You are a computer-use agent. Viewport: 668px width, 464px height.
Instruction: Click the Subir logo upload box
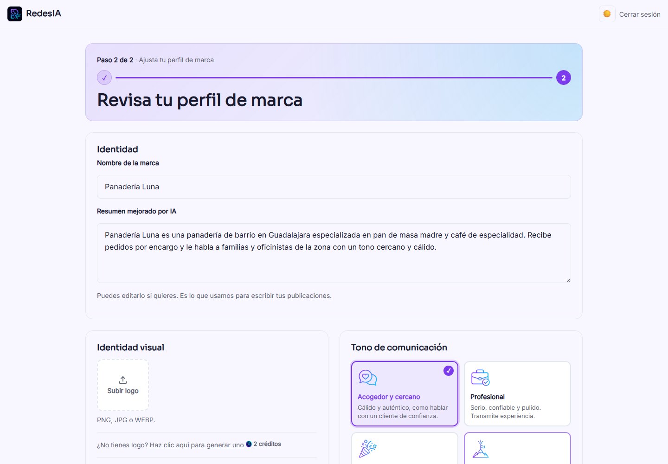click(123, 385)
